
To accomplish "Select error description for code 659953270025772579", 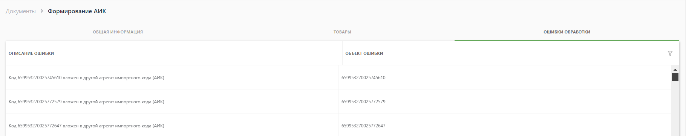I will (x=86, y=102).
